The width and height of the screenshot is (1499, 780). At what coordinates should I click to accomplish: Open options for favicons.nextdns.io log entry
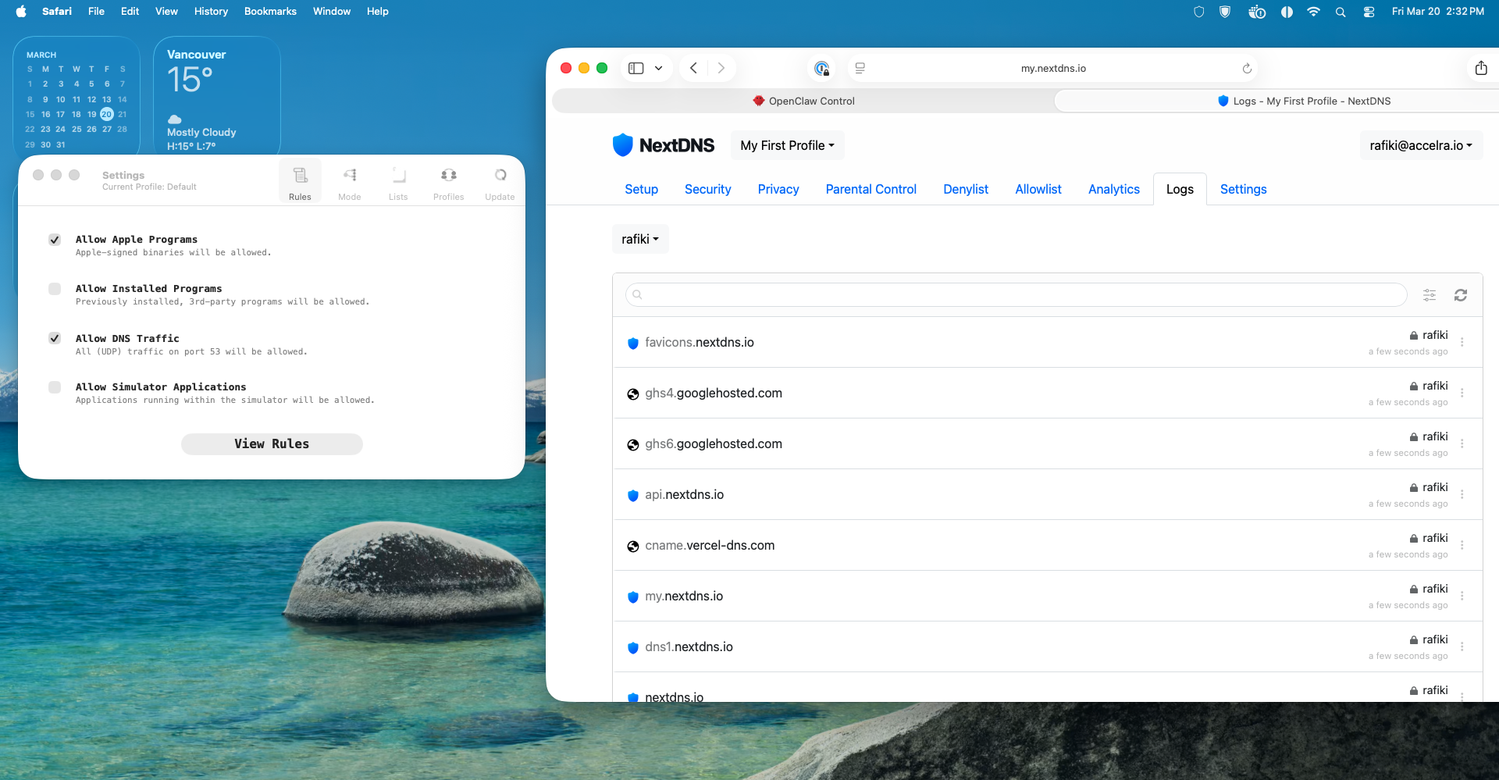pyautogui.click(x=1462, y=342)
